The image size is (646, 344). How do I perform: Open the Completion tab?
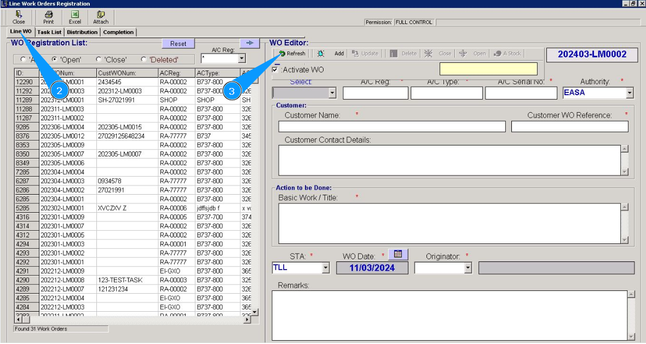point(118,32)
